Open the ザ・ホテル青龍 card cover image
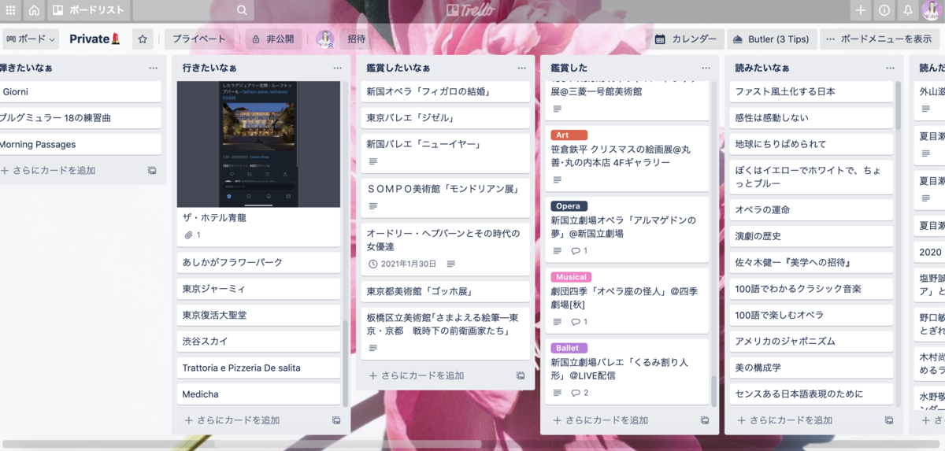 tap(258, 144)
